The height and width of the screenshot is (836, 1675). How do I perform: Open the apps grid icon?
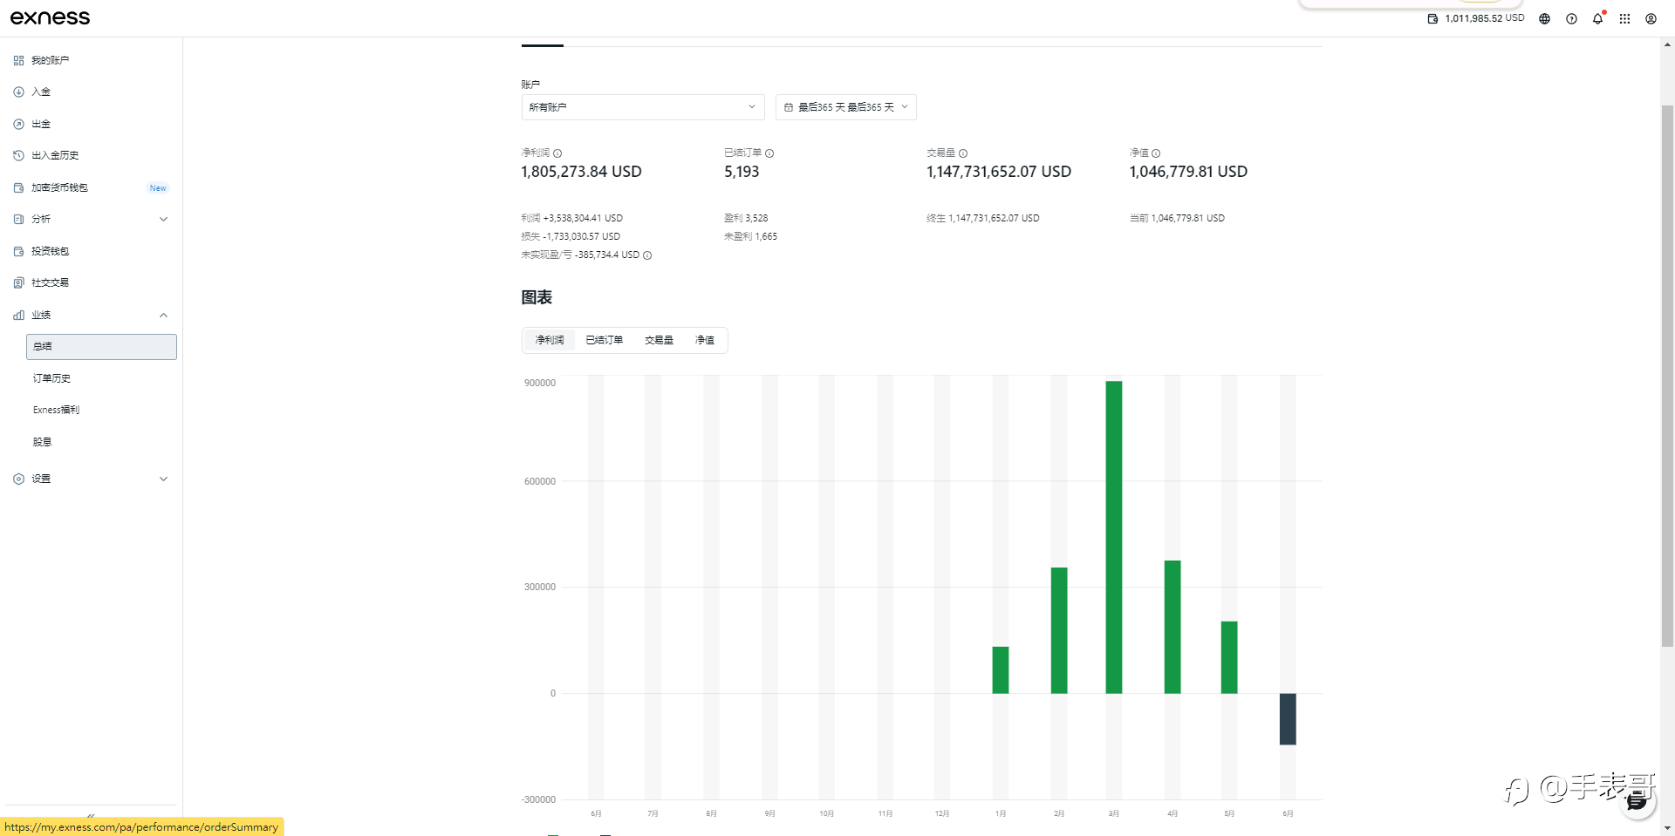[x=1624, y=18]
